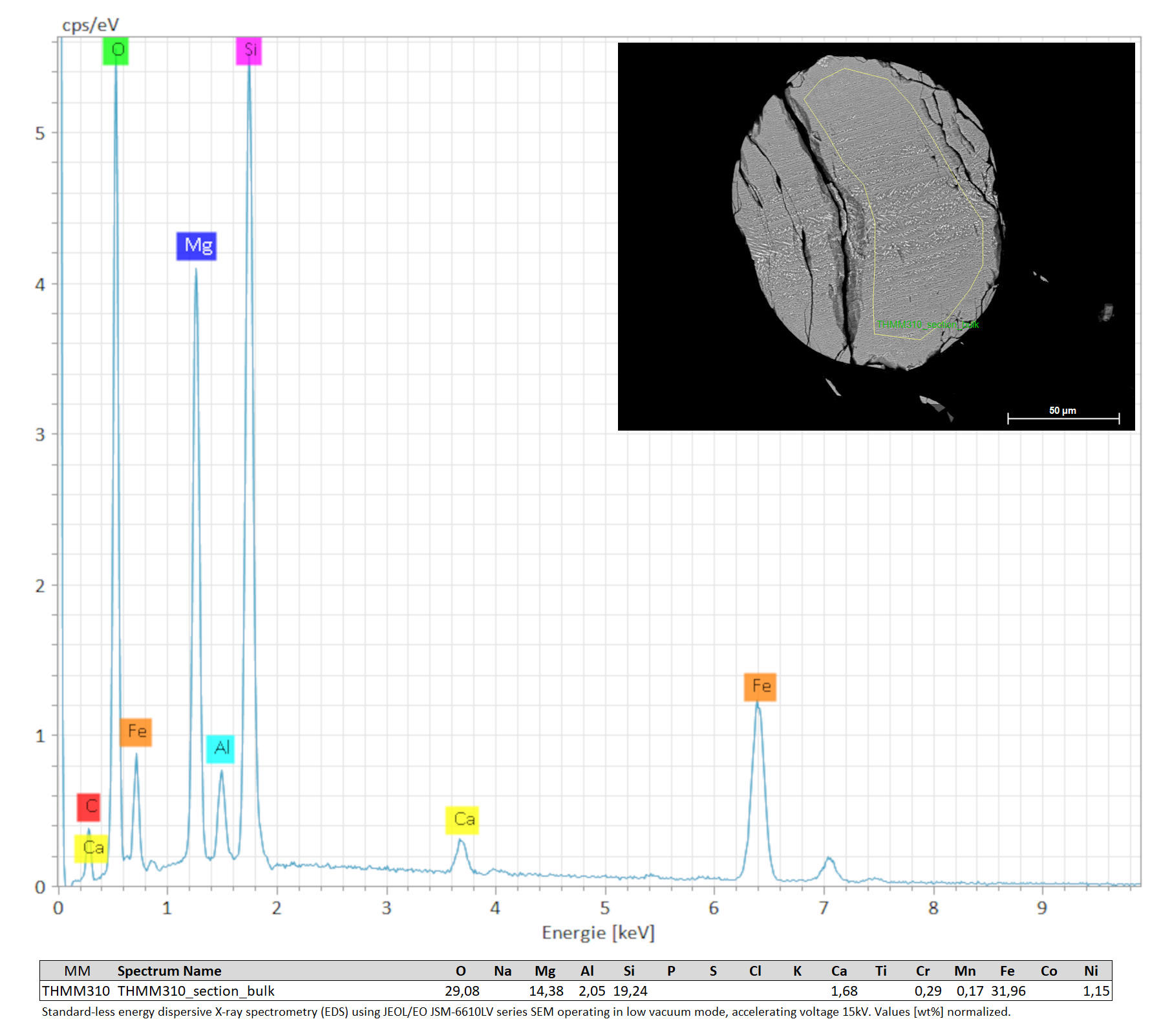Select the yellow Ca label near 3.7 keV
1161x1030 pixels.
tap(462, 820)
